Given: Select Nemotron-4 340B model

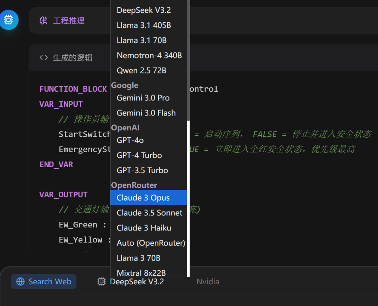Looking at the screenshot, I should 148,55.
